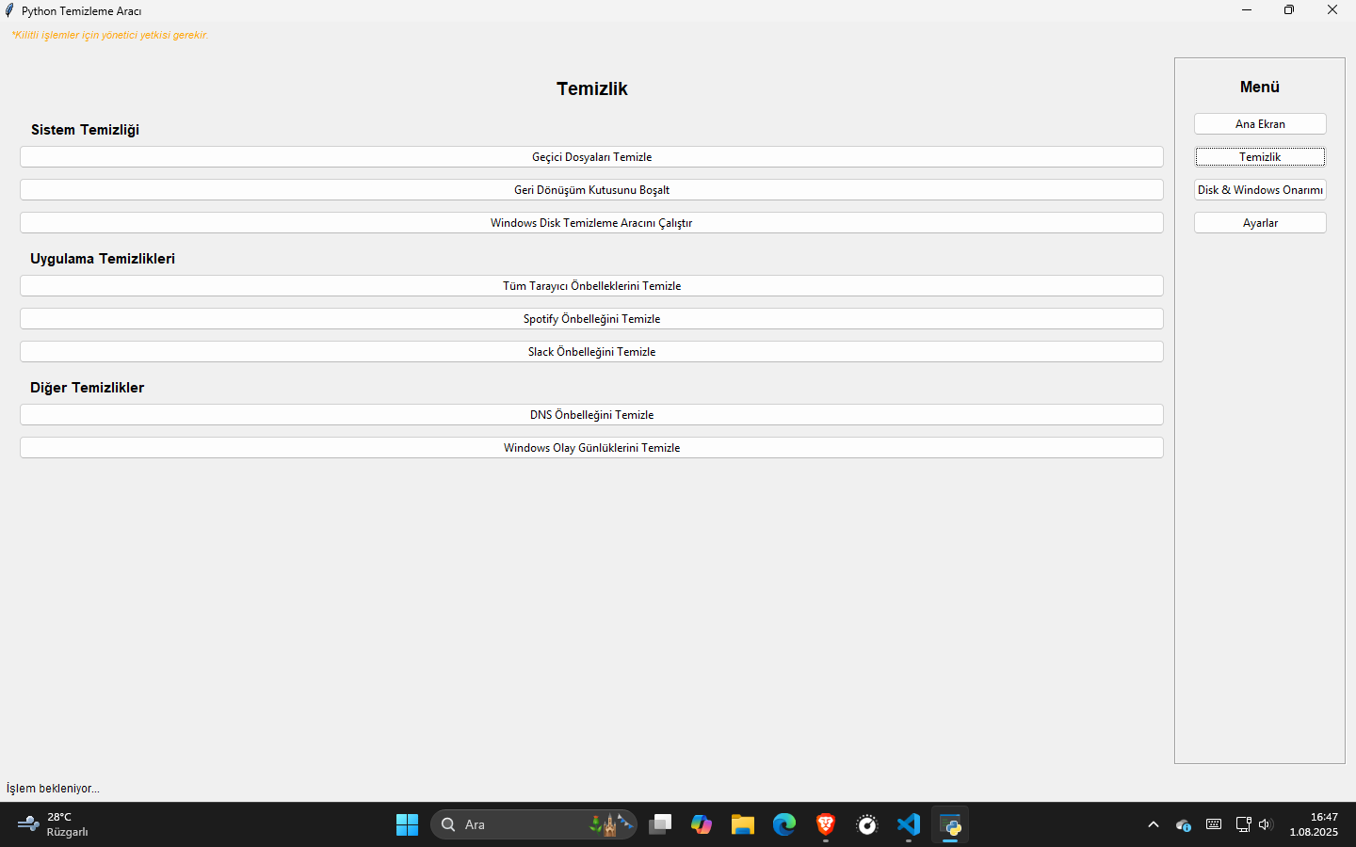Click Geçici Dosyaları Temizle button
Viewport: 1356px width, 847px height.
tap(591, 157)
